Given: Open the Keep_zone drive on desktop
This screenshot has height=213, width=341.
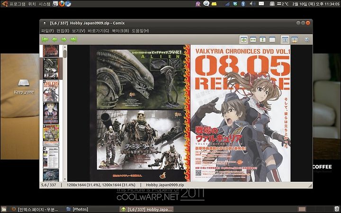Looking at the screenshot, I should [24, 87].
